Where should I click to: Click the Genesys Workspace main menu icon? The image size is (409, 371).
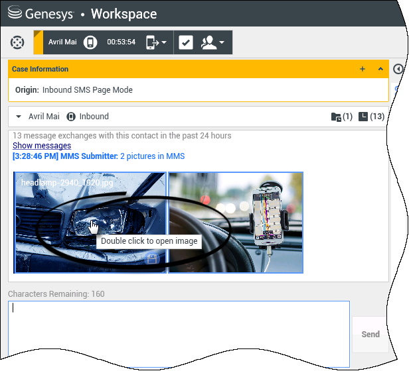17,42
